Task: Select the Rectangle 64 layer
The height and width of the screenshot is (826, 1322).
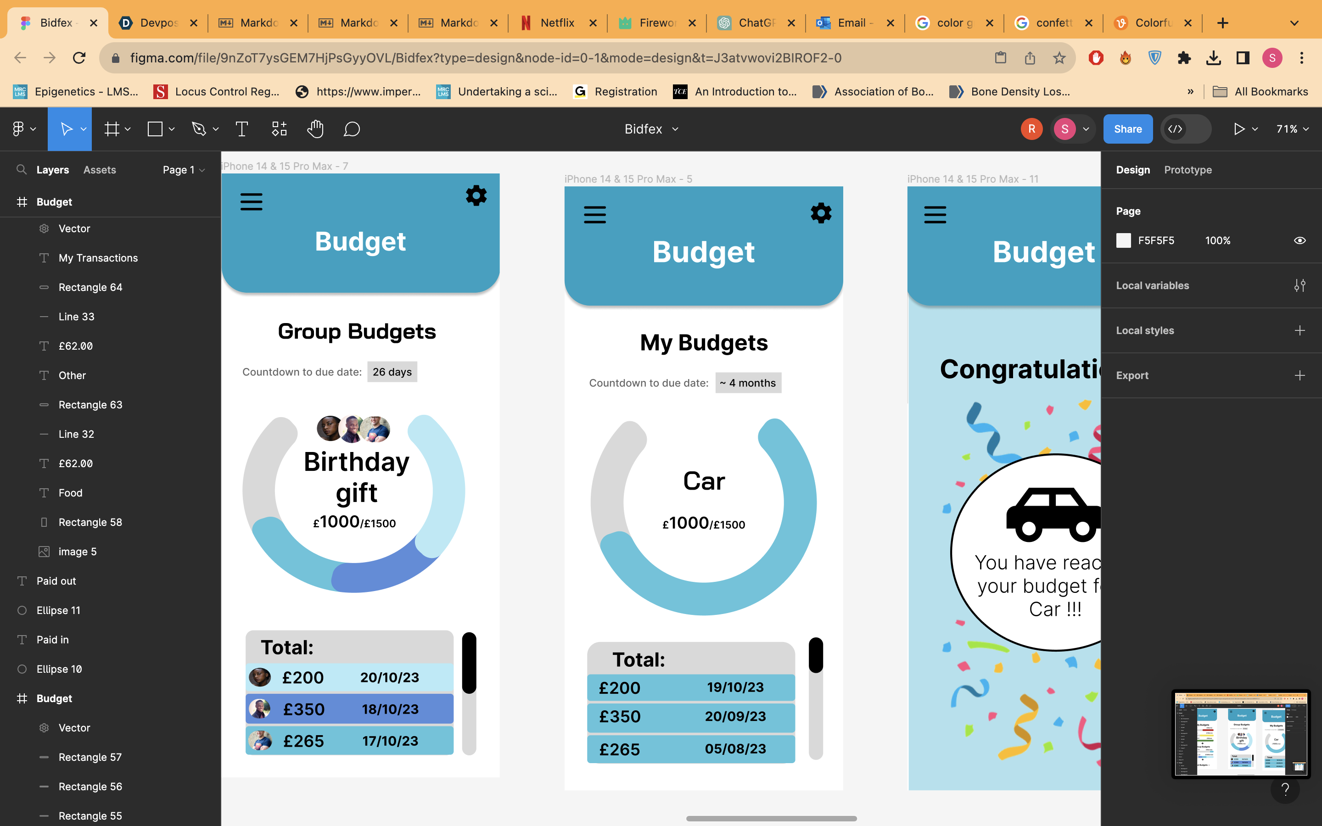Action: [x=90, y=287]
